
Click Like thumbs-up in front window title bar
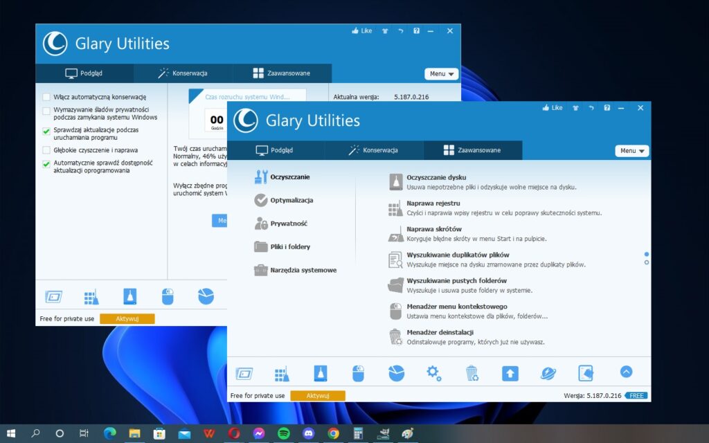coord(552,107)
